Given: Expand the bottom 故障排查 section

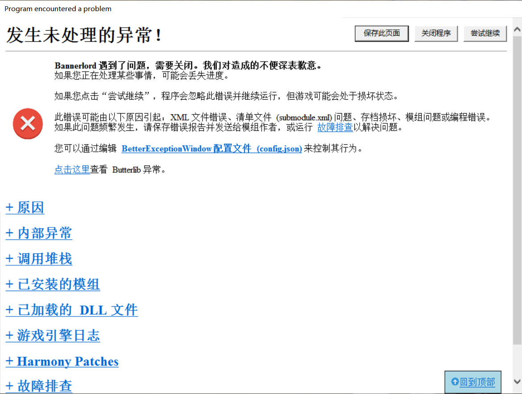Looking at the screenshot, I should coord(39,386).
